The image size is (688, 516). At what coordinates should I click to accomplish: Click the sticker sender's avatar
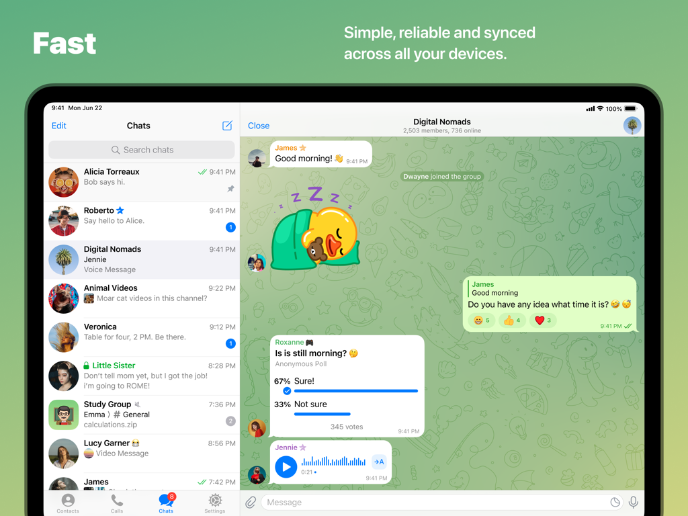[x=257, y=263]
